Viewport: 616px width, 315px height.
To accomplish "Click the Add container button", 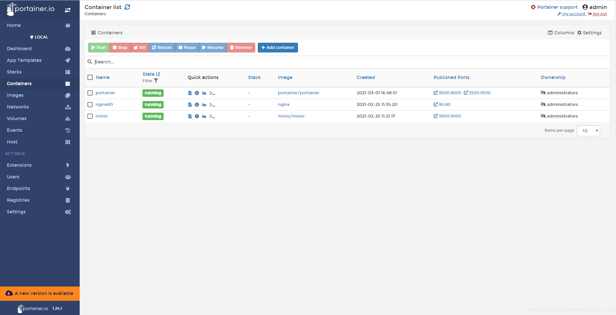I will tap(278, 48).
